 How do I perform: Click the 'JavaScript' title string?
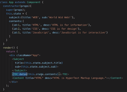tap(40, 33)
